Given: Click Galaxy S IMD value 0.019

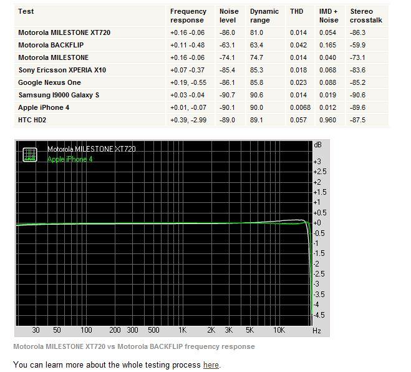Looking at the screenshot, I should (327, 95).
